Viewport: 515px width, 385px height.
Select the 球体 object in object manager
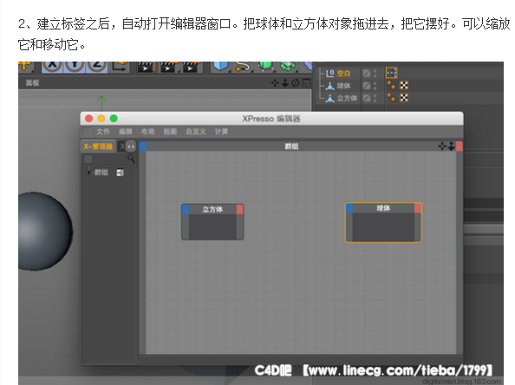pyautogui.click(x=343, y=86)
